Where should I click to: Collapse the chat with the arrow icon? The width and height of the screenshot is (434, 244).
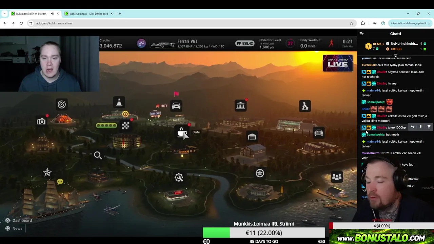pyautogui.click(x=361, y=34)
